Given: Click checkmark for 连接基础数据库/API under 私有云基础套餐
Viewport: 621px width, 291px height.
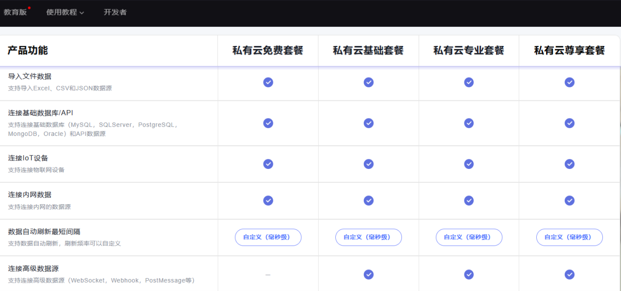Looking at the screenshot, I should point(368,123).
